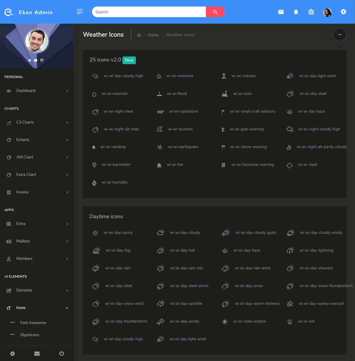Click the Icons breadcrumb link

pos(153,35)
